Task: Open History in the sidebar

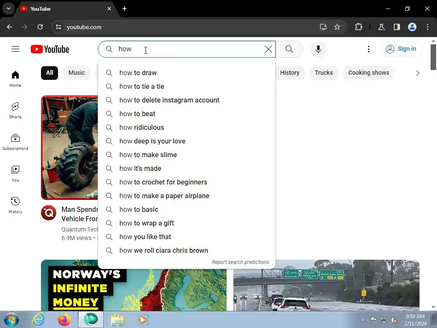Action: 15,205
